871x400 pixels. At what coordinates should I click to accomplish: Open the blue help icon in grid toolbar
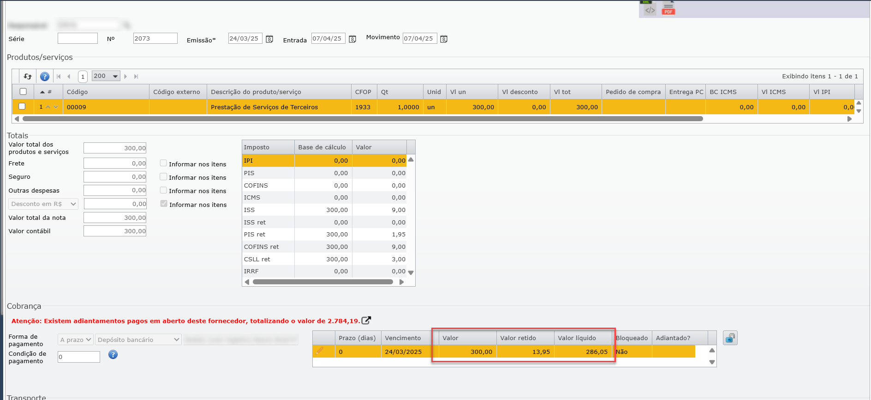coord(45,76)
